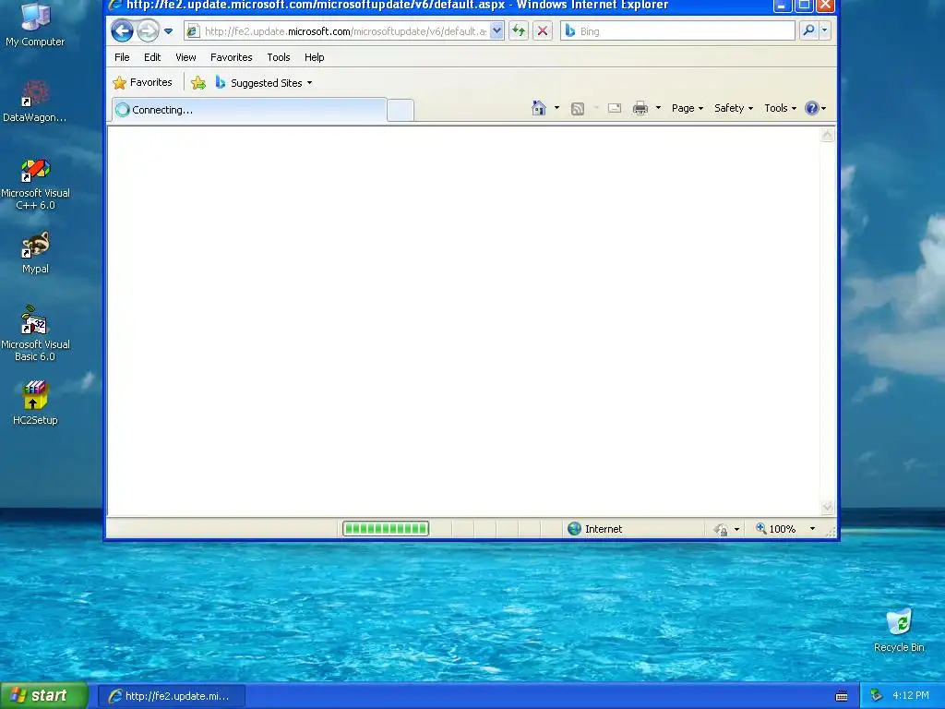This screenshot has height=709, width=945.
Task: Expand the address bar history dropdown
Action: (496, 31)
